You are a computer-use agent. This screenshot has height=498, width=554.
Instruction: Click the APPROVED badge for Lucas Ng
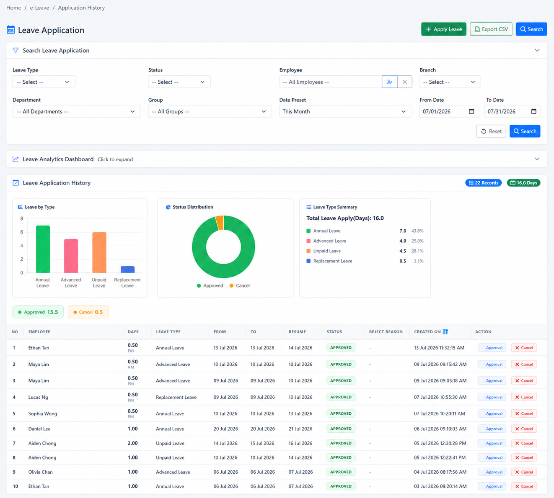[x=341, y=397]
